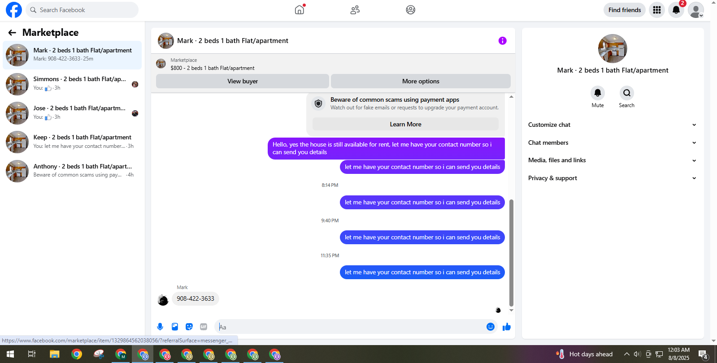
Task: Open the account profile avatar menu
Action: click(696, 10)
